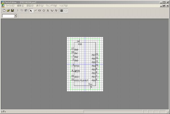170x114 pixels.
Task: Open the 部品(P) menu
Action: click(x=30, y=6)
